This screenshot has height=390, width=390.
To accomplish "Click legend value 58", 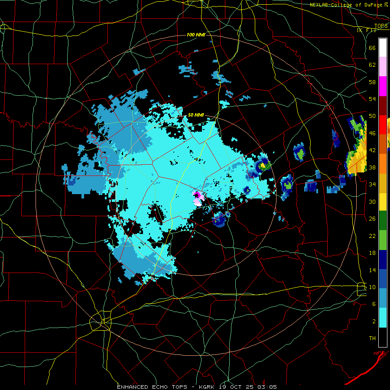I will pyautogui.click(x=372, y=82).
